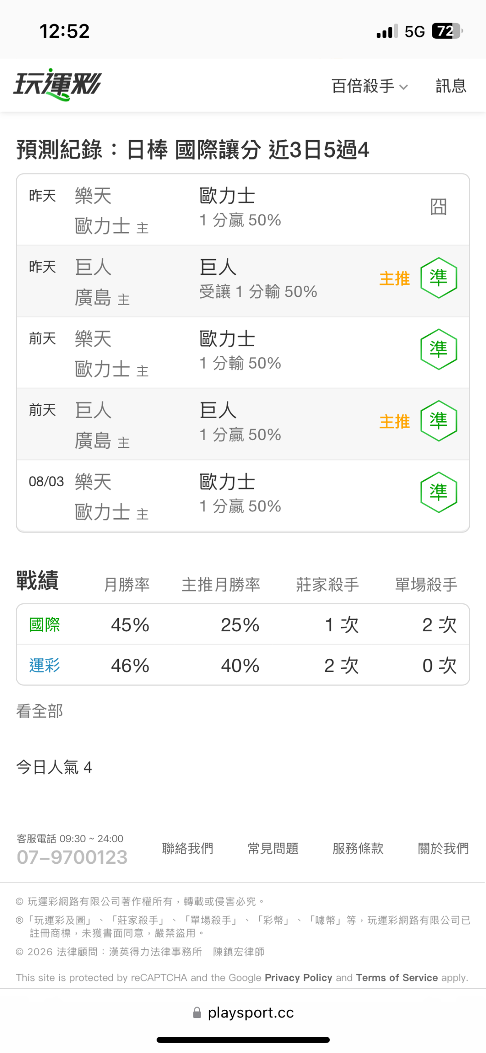The image size is (486, 1053).
Task: Tap the 玩運彩 logo
Action: click(x=58, y=85)
